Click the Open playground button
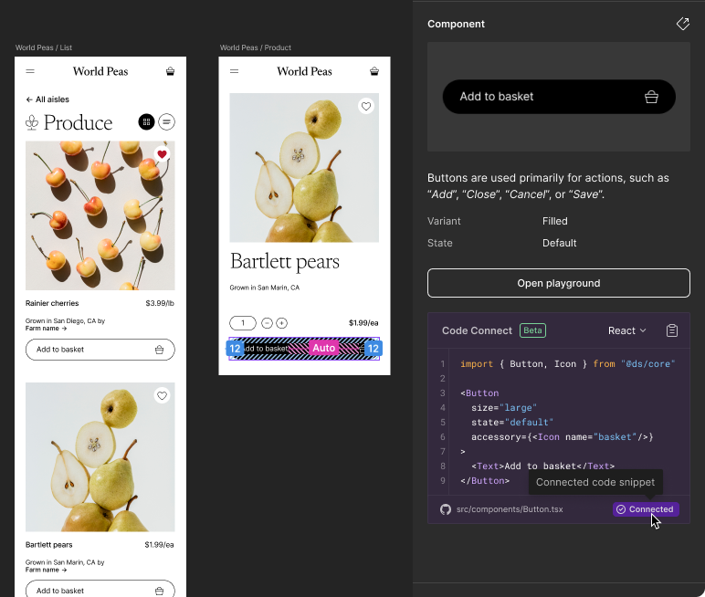Screen dimensions: 705x597 (558, 283)
